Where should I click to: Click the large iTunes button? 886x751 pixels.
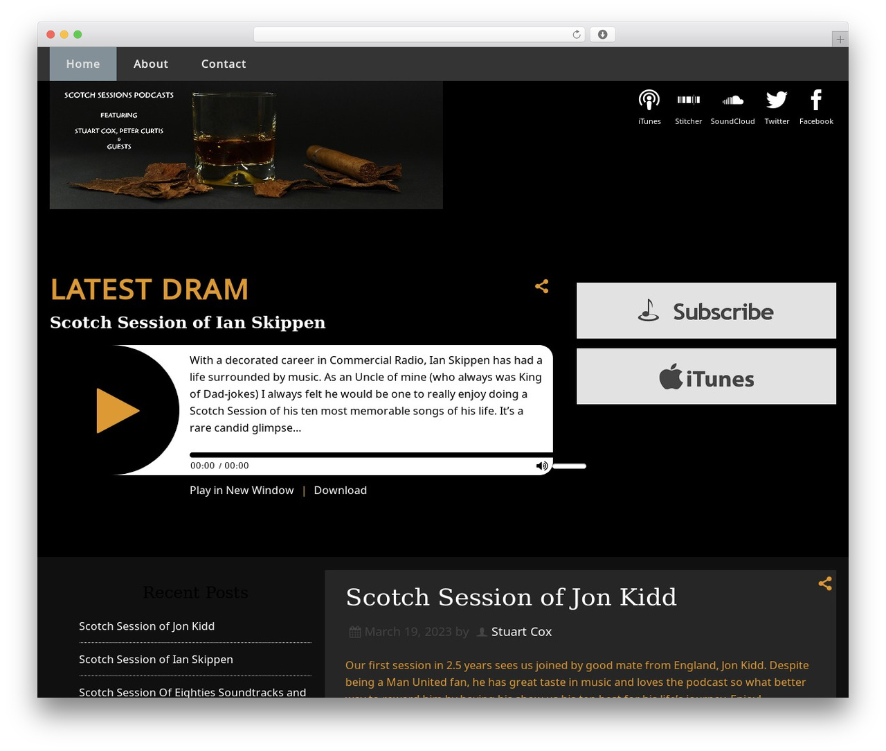coord(706,376)
